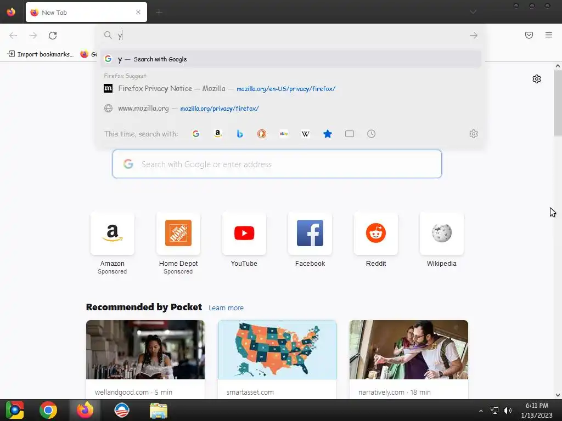Image resolution: width=562 pixels, height=421 pixels.
Task: Click the network icon in system tray
Action: coord(494,411)
